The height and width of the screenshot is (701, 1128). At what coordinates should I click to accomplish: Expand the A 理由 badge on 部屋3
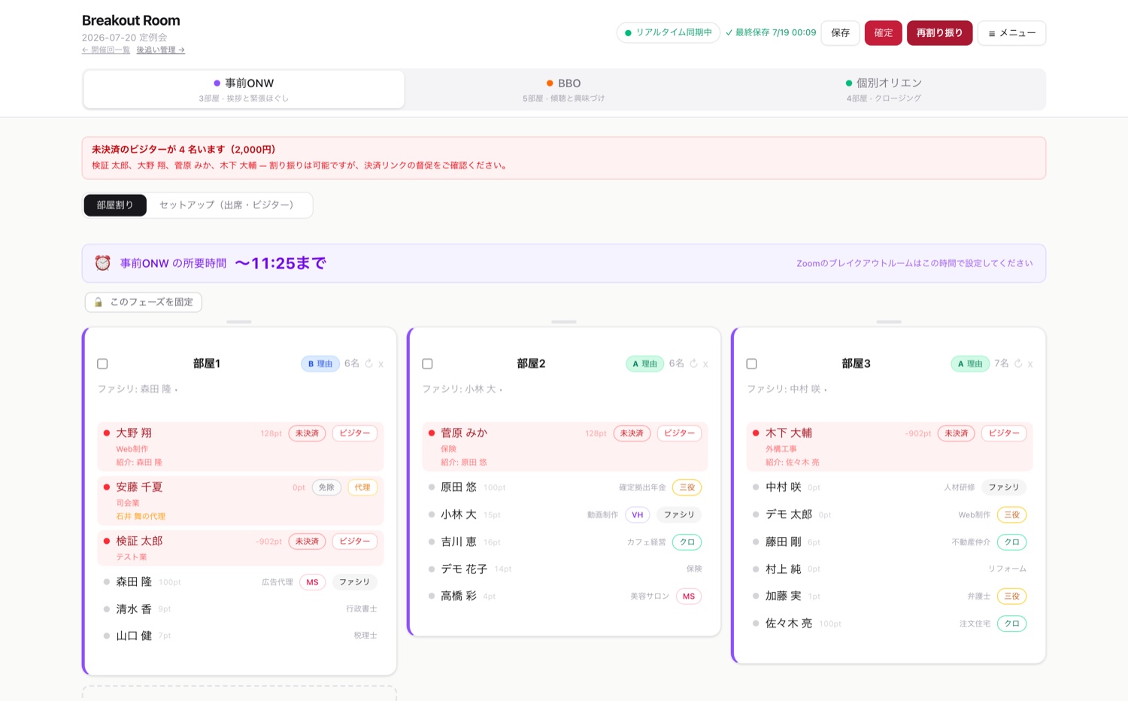970,363
